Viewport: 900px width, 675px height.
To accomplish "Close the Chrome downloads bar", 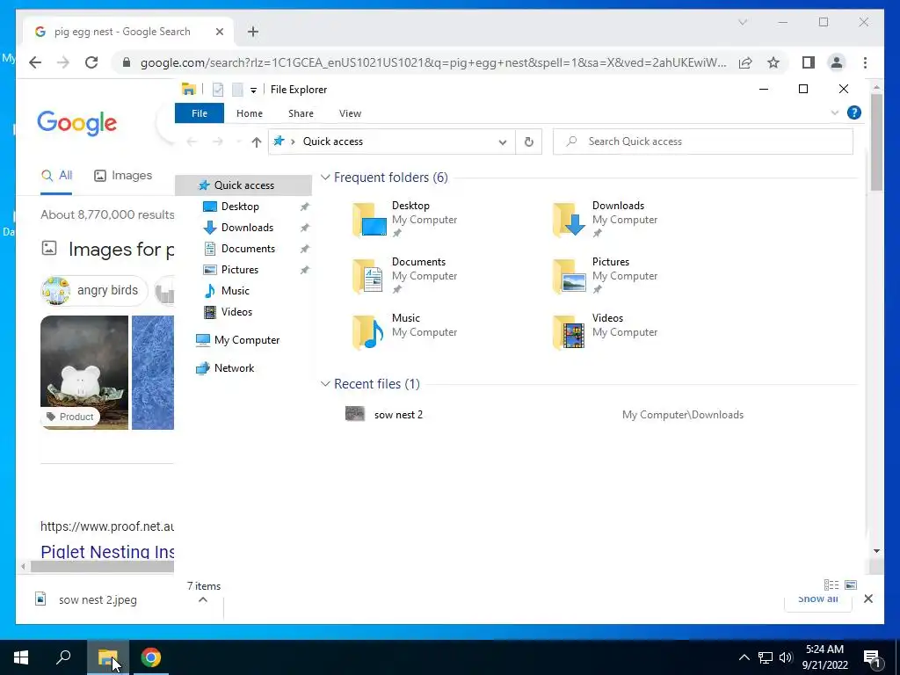I will (x=868, y=599).
